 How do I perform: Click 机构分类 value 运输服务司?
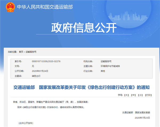click(106, 61)
